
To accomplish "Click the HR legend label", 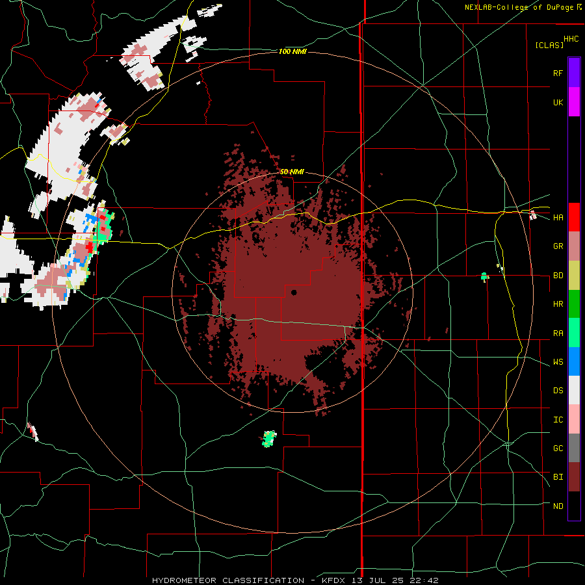I will [x=558, y=304].
